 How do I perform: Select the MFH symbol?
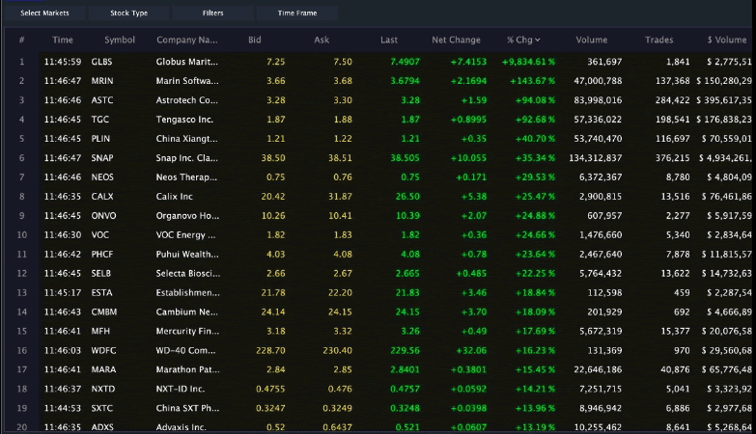pyautogui.click(x=100, y=332)
